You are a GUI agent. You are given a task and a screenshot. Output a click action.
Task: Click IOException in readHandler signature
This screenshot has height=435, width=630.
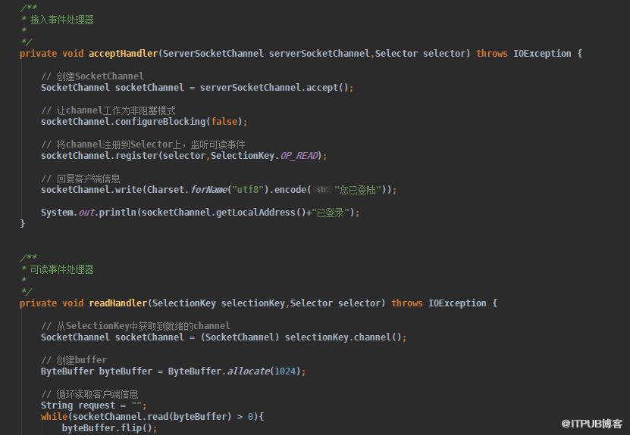pos(457,303)
